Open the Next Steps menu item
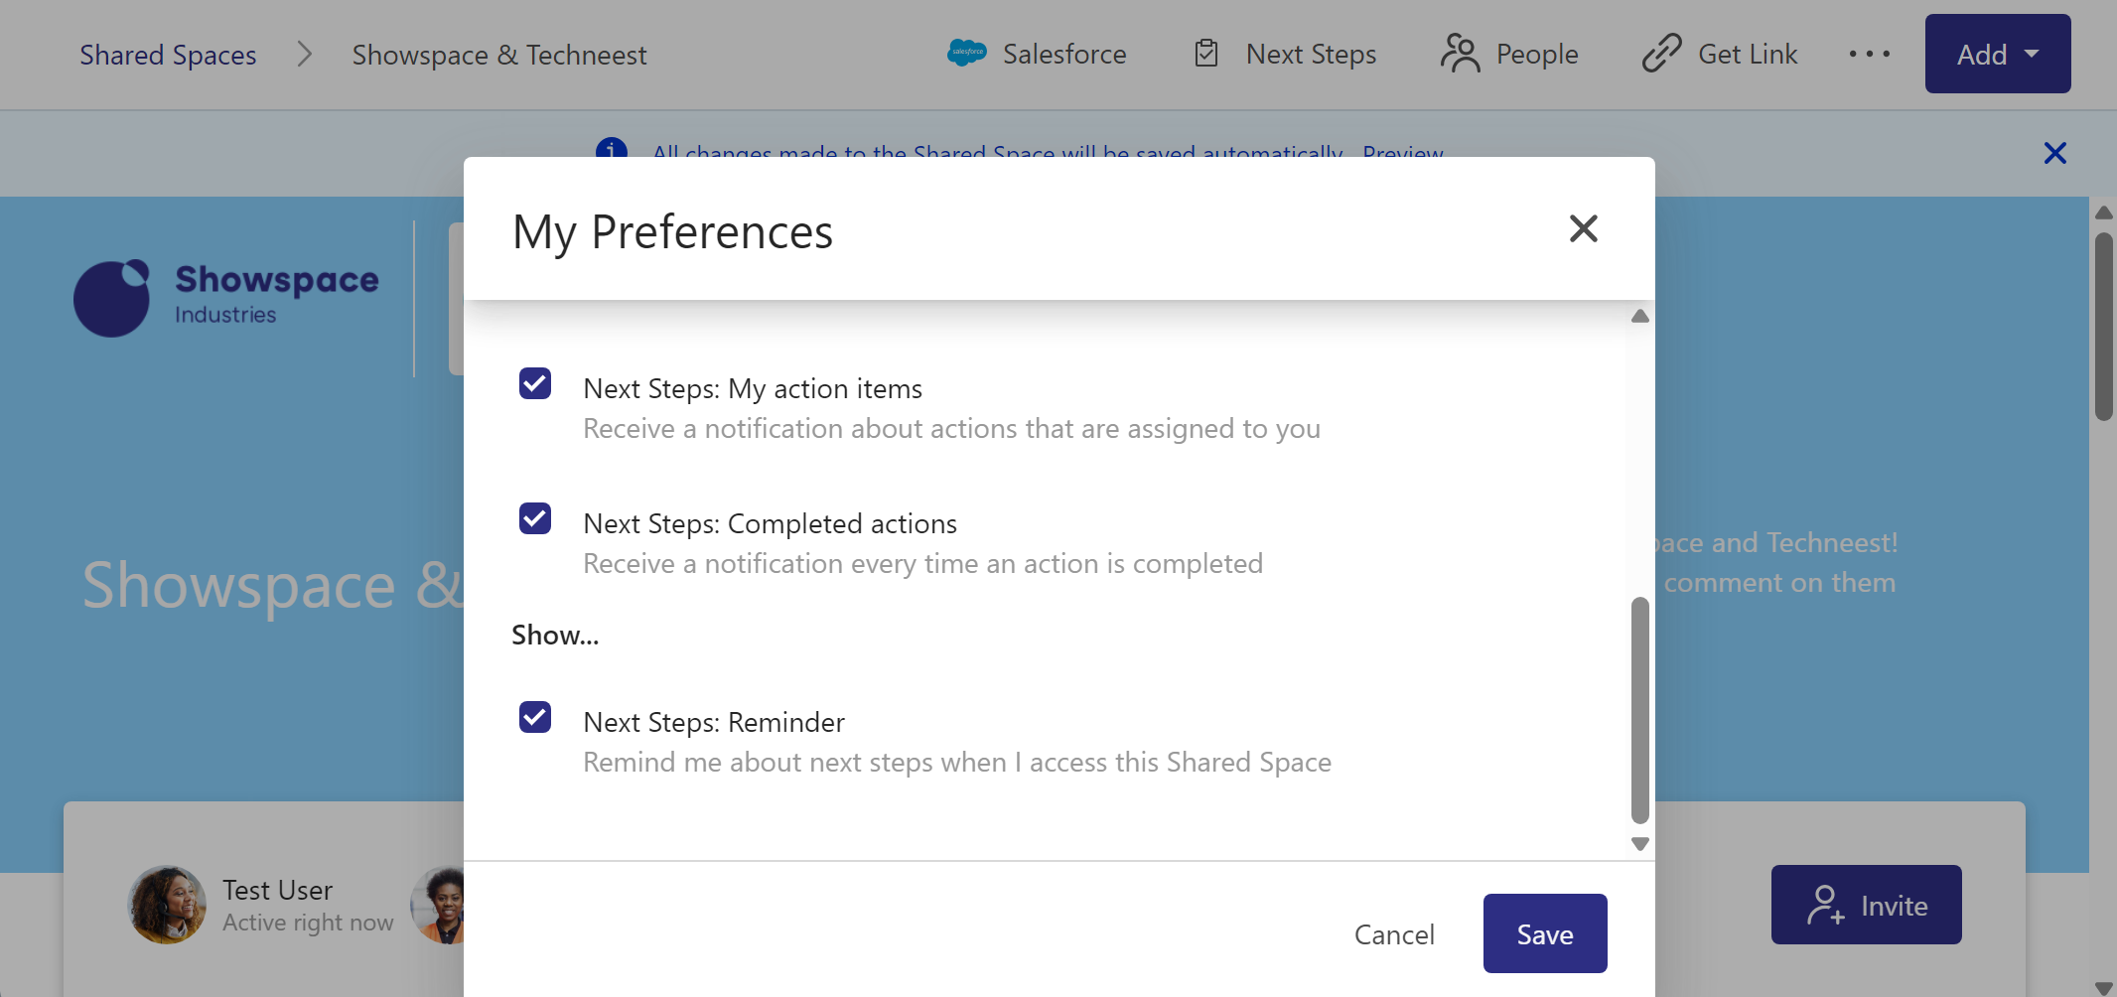 pyautogui.click(x=1285, y=54)
